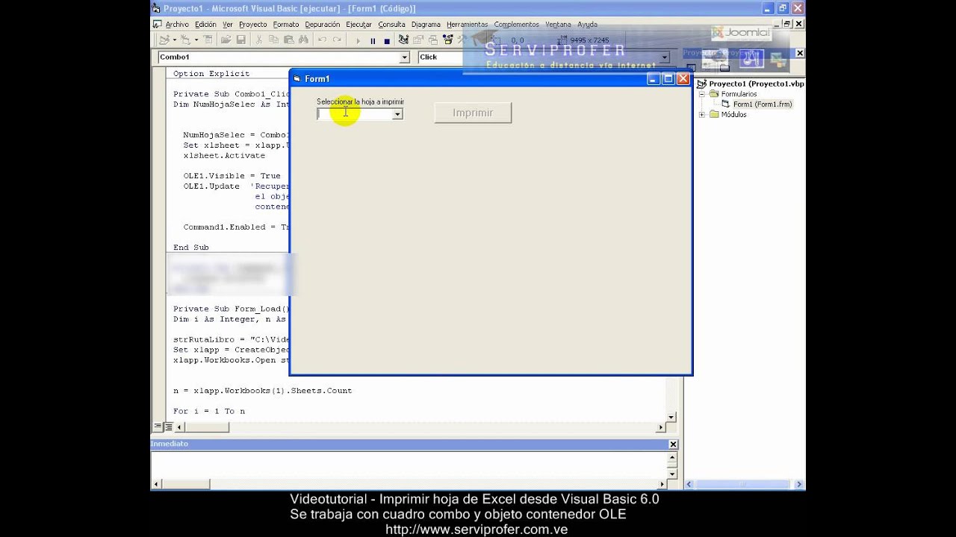Stop the program with the End icon
Screen dimensions: 956x537
[x=387, y=41]
